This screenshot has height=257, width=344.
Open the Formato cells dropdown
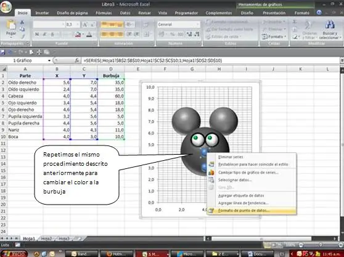pos(274,36)
